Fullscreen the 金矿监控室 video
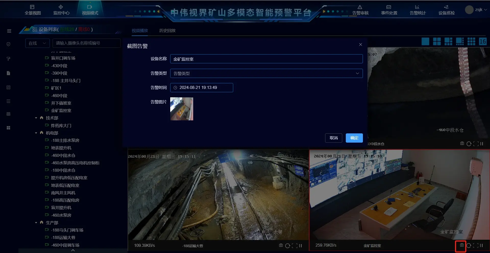Image resolution: width=490 pixels, height=253 pixels. (476, 246)
